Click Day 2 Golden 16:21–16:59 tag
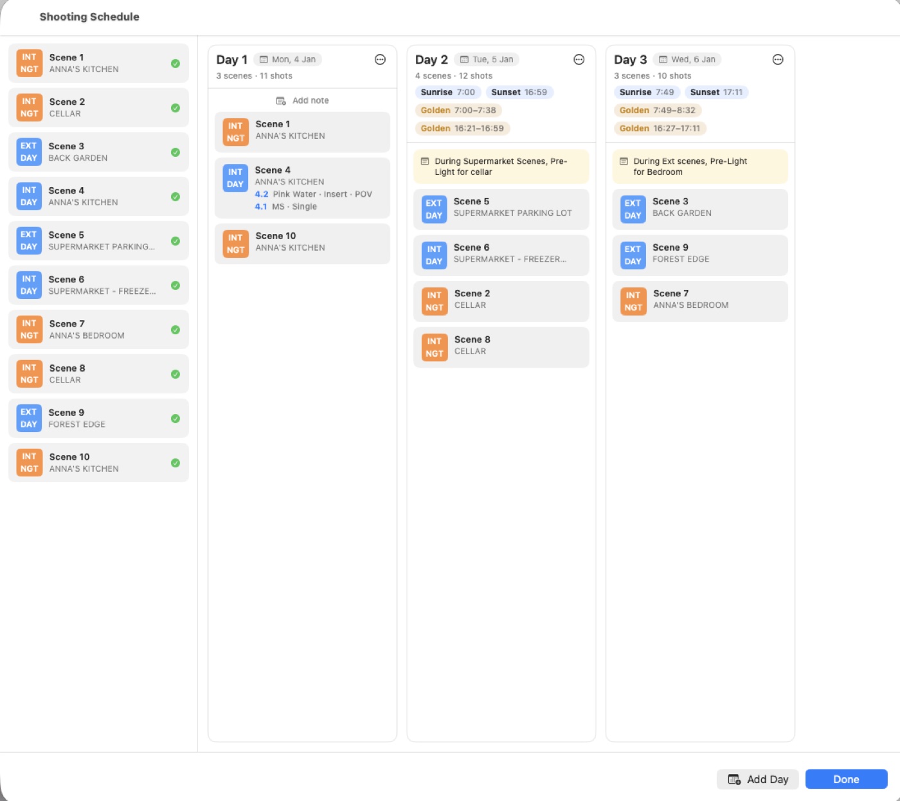 [462, 129]
